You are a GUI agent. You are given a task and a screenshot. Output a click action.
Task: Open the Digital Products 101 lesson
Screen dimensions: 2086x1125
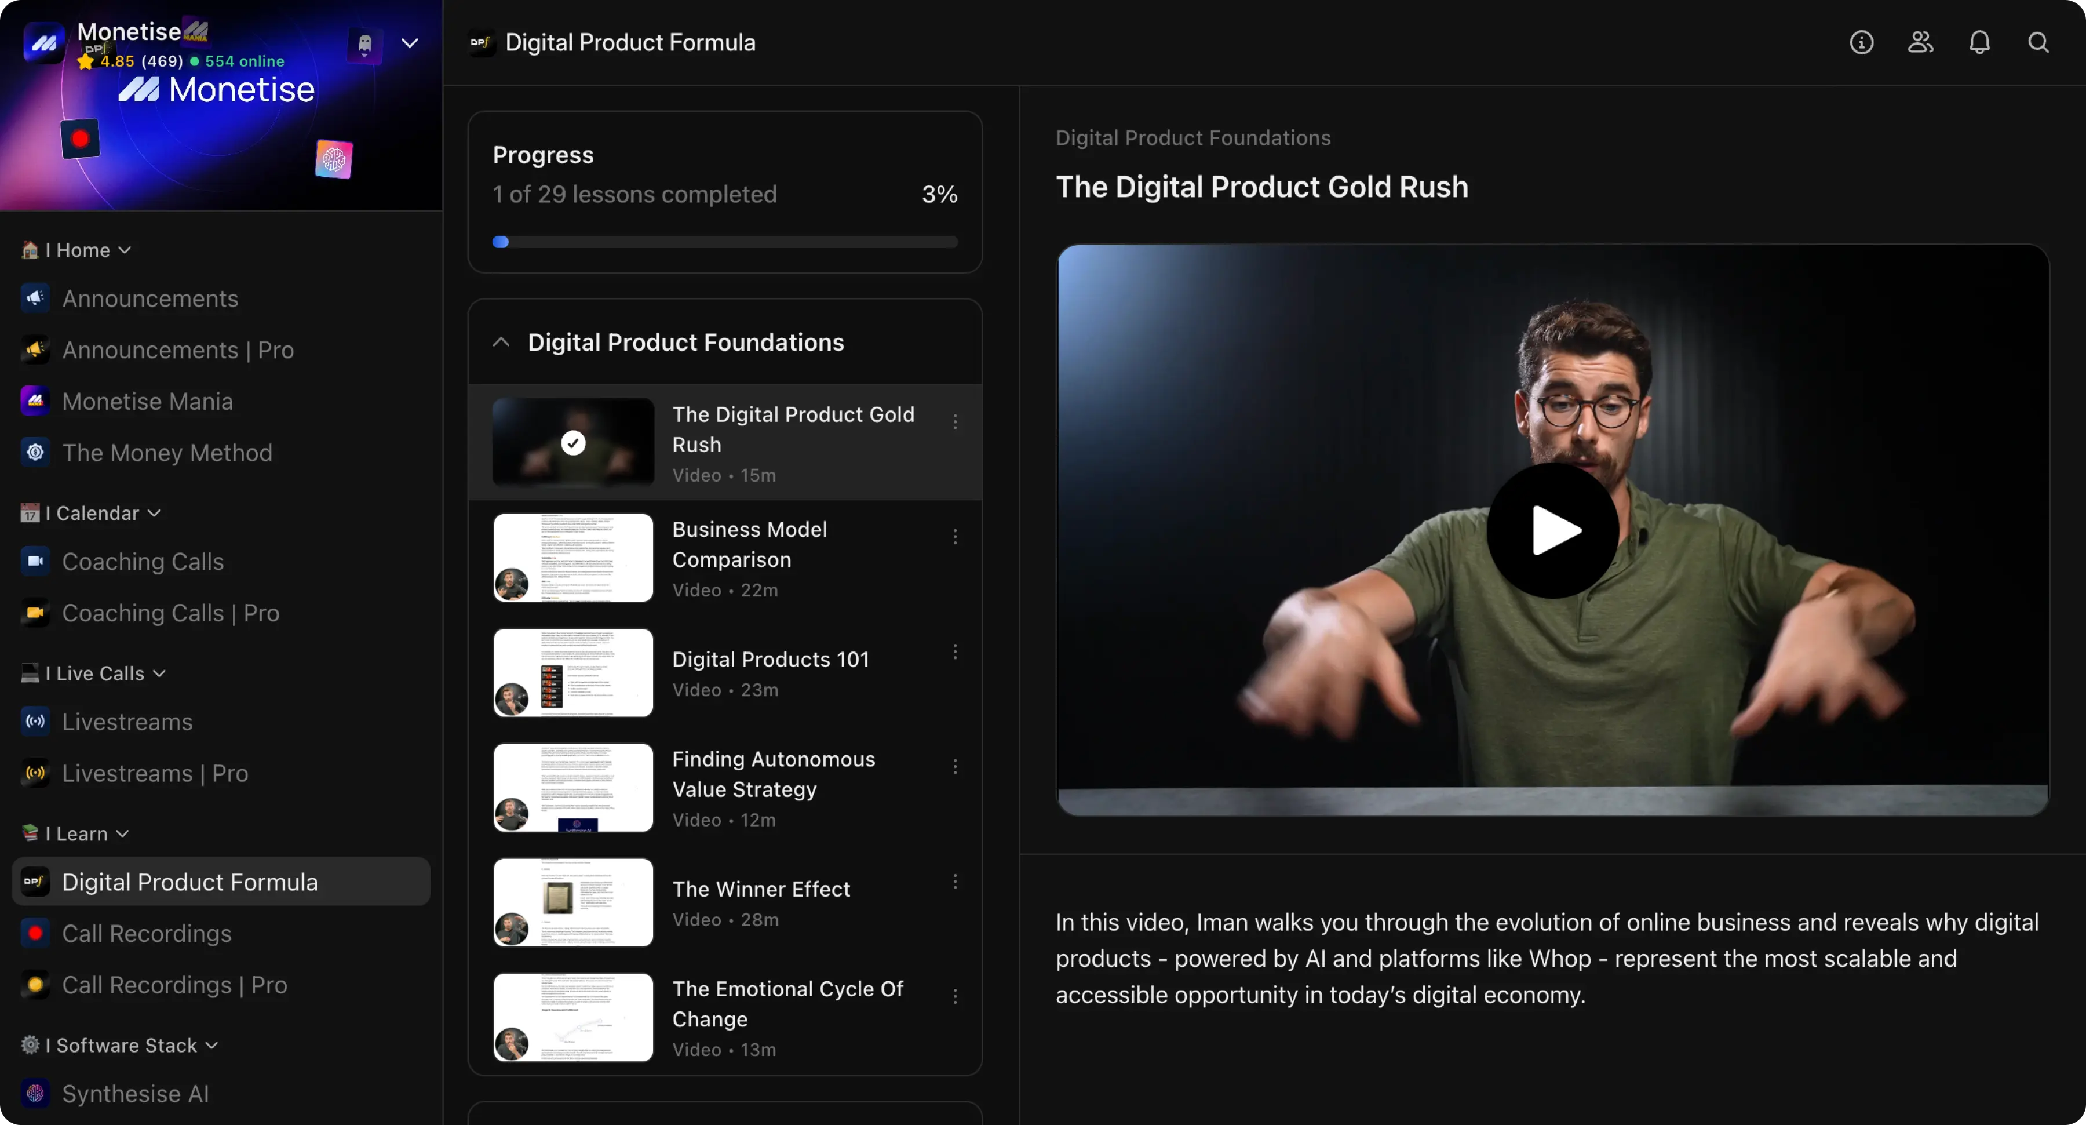(x=770, y=659)
